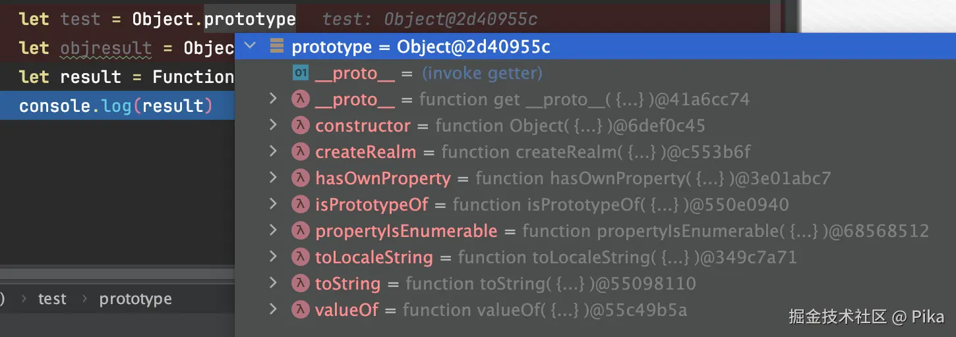Click the invoke getter link
The image size is (956, 337).
[x=482, y=73]
